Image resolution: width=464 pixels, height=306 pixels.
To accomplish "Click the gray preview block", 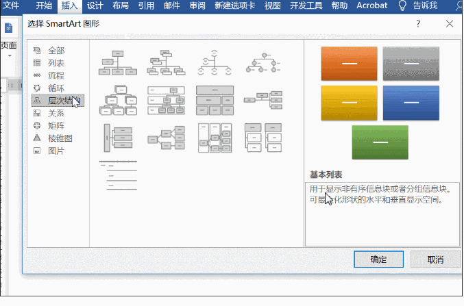I will [411, 64].
